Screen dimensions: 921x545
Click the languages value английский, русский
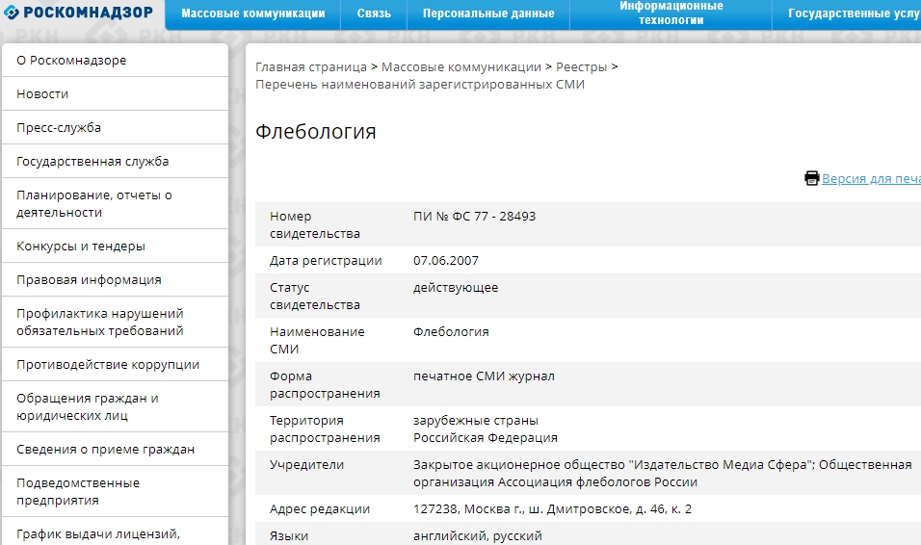[478, 536]
